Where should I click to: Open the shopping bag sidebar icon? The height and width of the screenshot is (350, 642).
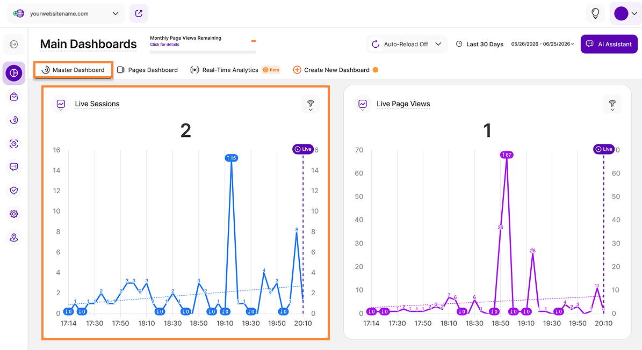coord(14,97)
